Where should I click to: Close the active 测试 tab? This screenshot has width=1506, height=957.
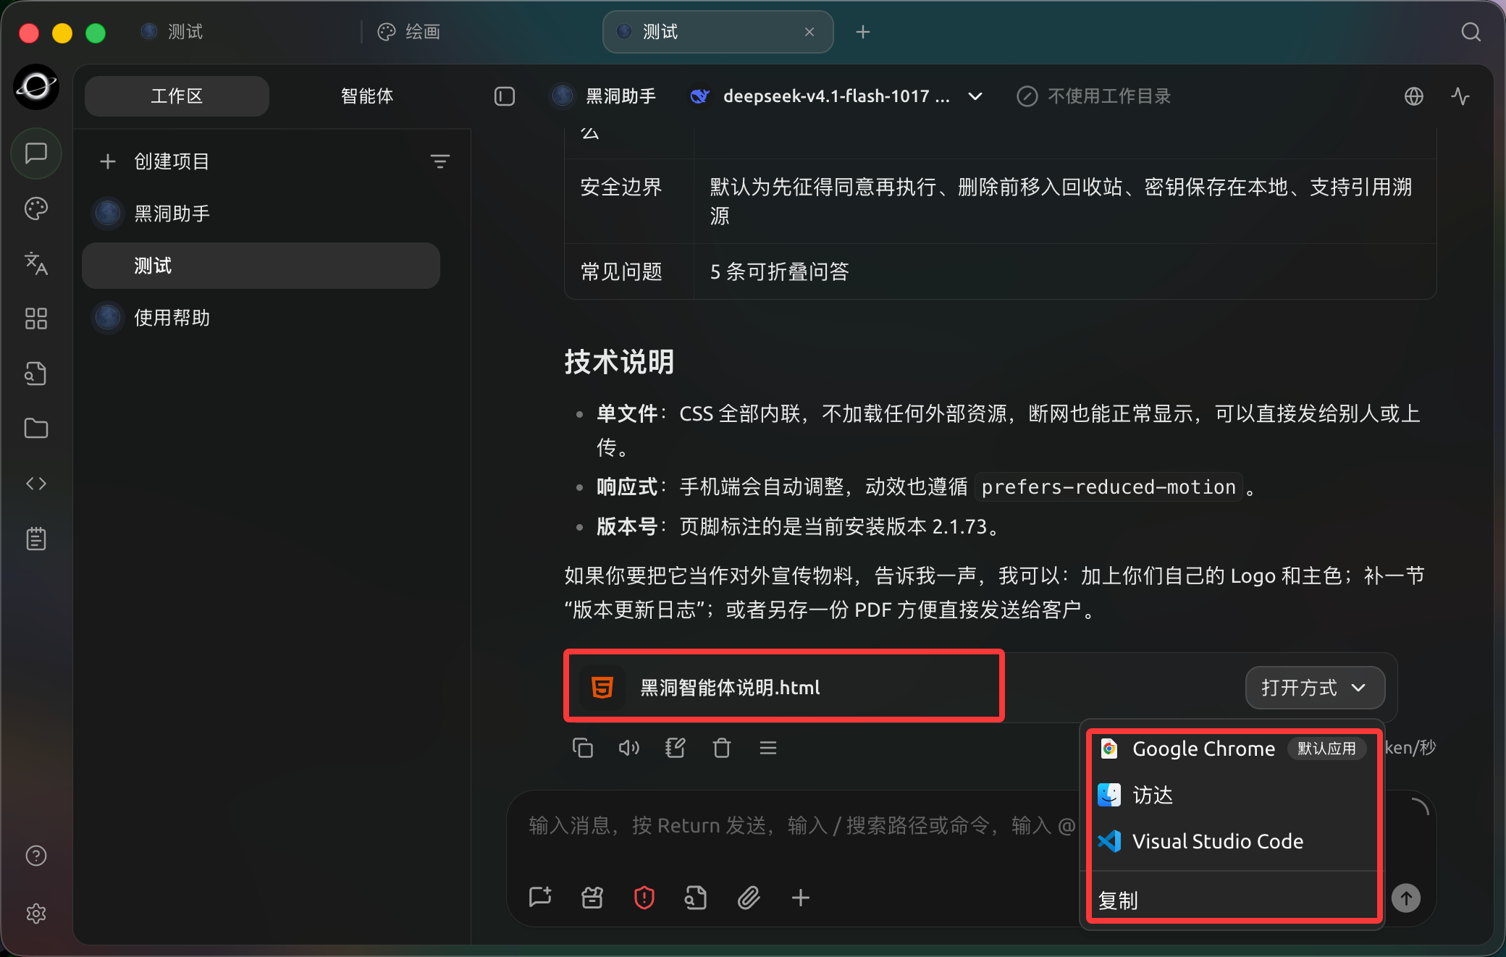809,32
